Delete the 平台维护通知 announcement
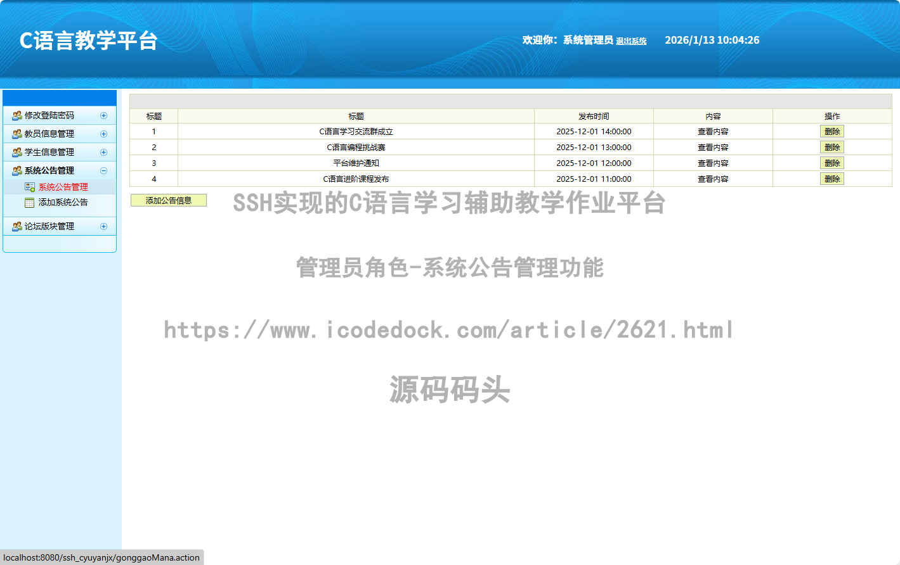The width and height of the screenshot is (900, 565). coord(832,163)
